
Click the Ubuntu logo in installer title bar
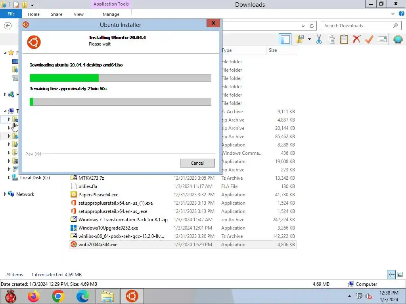[x=26, y=25]
